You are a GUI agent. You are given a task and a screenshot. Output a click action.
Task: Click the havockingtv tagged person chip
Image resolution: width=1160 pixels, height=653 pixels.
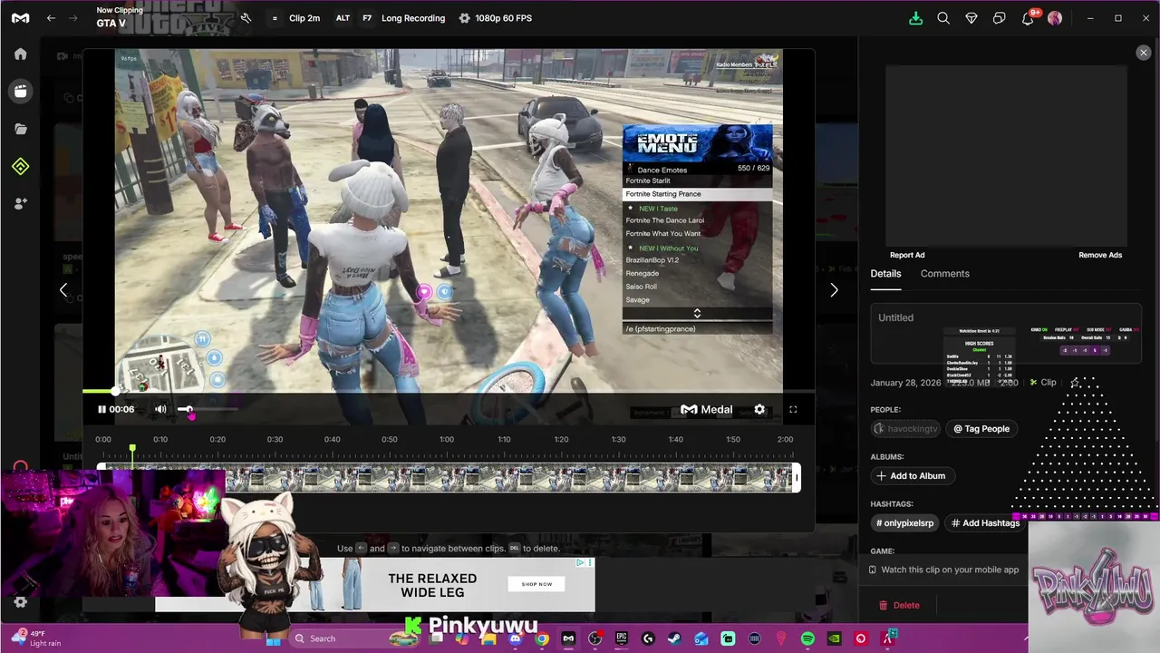tap(904, 429)
